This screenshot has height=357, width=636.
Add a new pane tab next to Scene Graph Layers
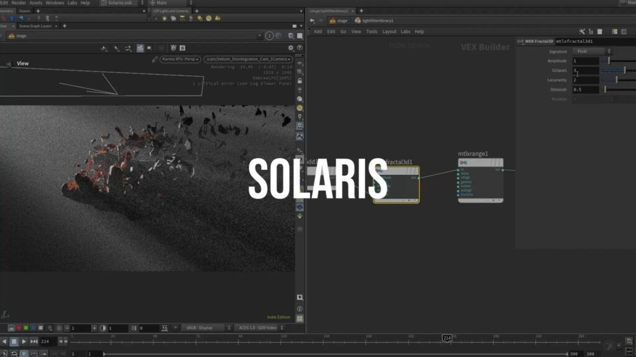(x=65, y=26)
